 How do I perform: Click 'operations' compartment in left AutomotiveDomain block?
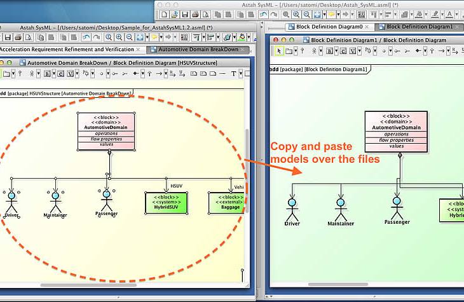(106, 134)
